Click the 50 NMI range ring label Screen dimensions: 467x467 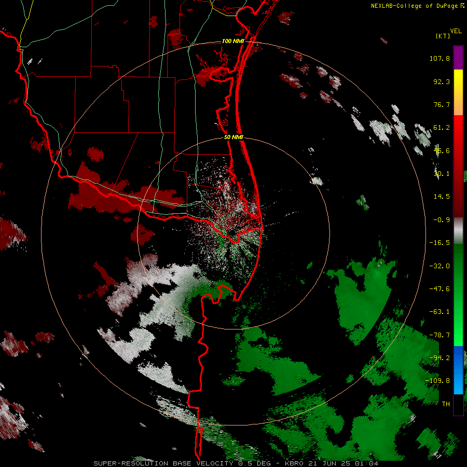[233, 138]
